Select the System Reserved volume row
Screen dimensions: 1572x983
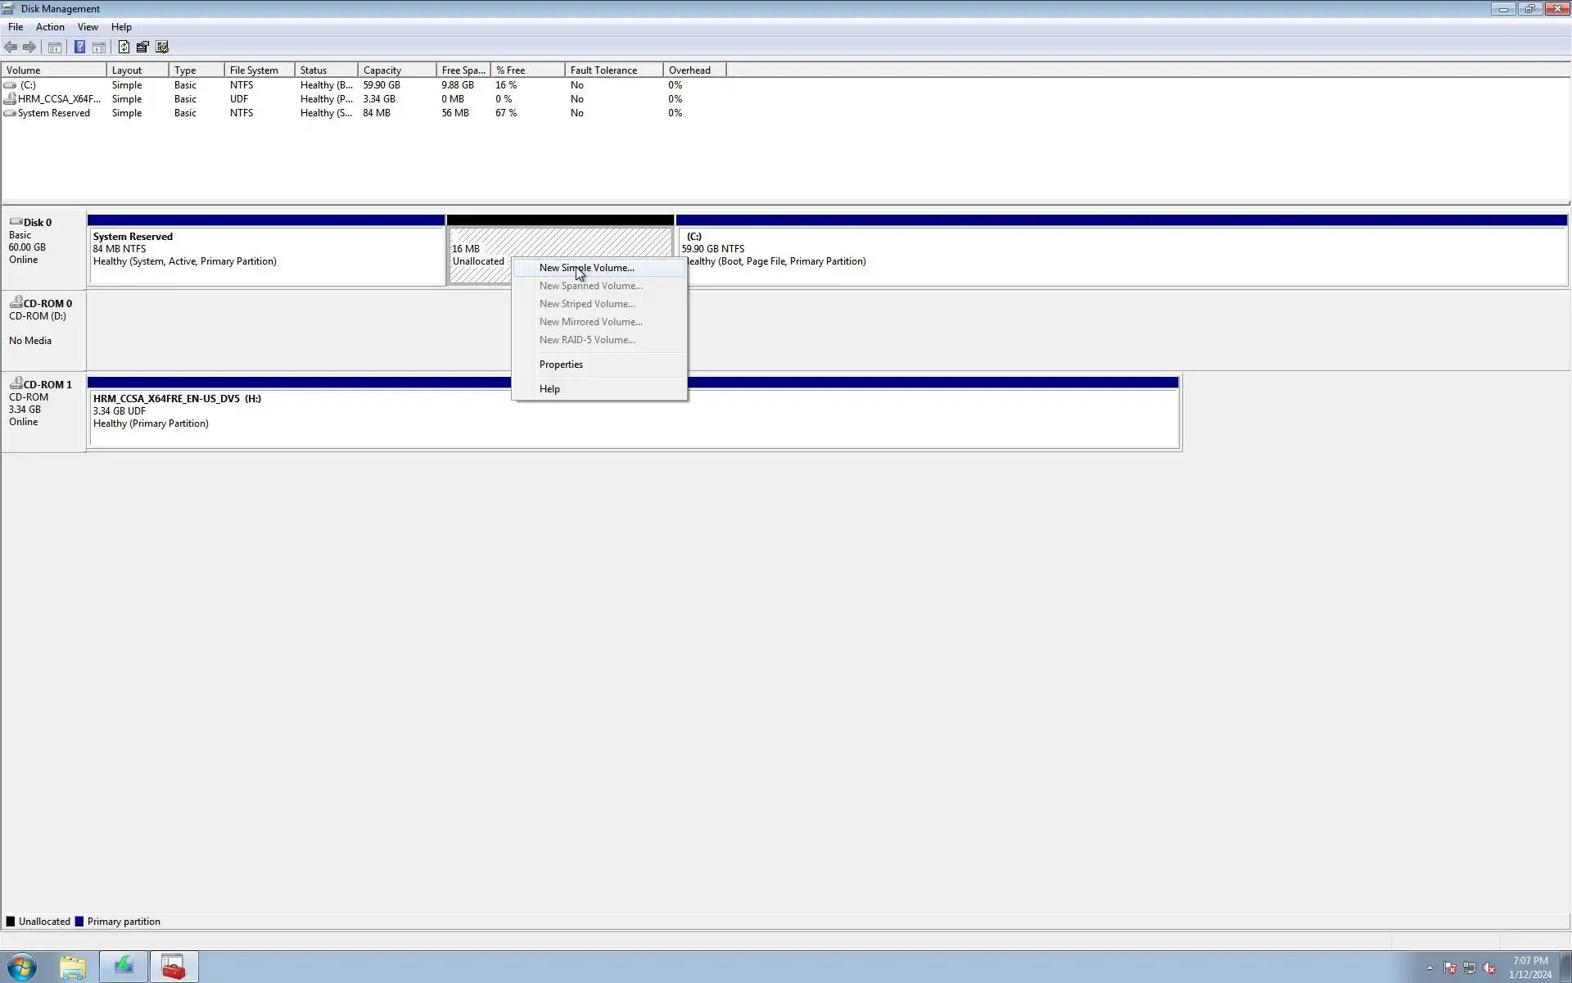(x=54, y=113)
